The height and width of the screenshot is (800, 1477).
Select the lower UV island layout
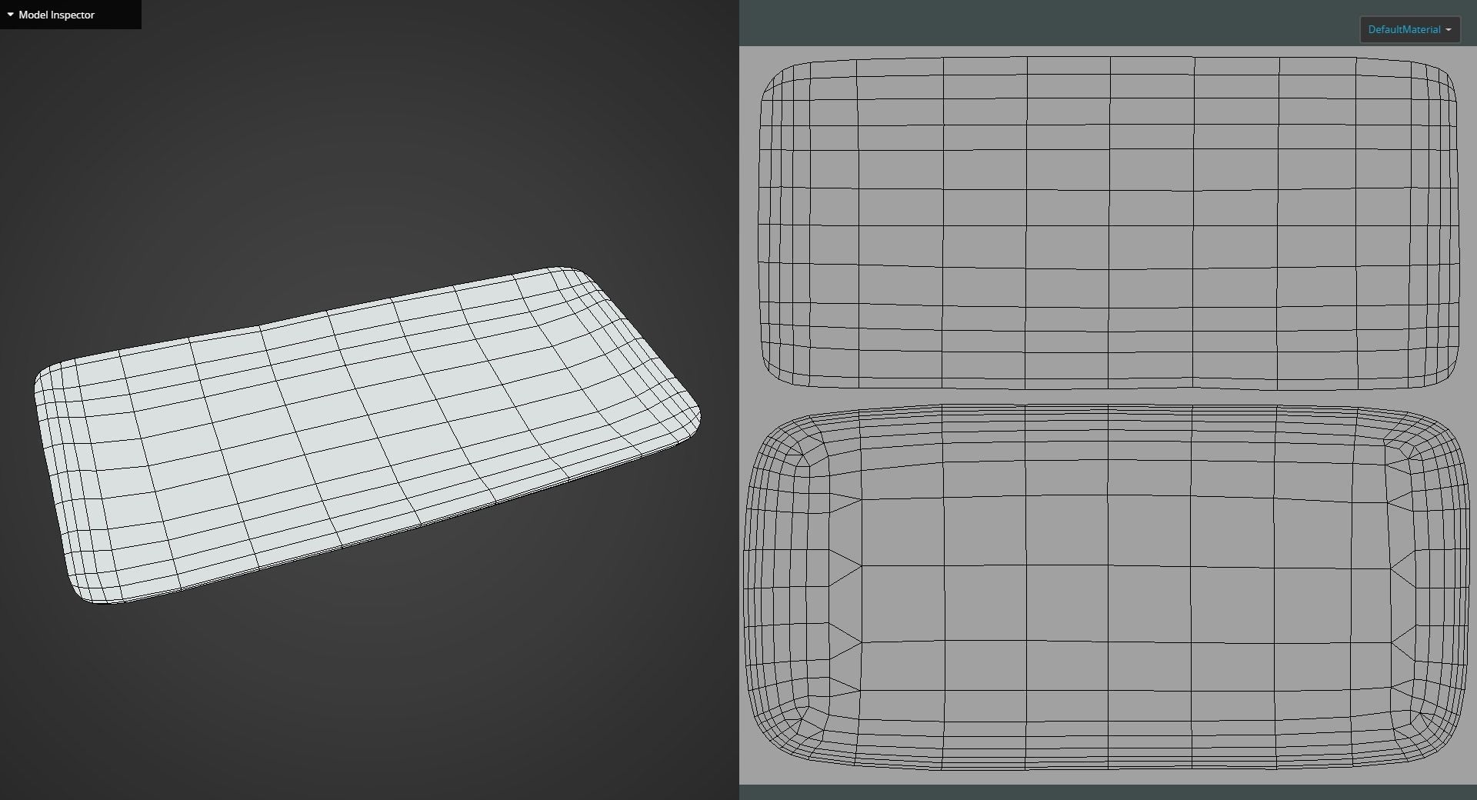1106,588
